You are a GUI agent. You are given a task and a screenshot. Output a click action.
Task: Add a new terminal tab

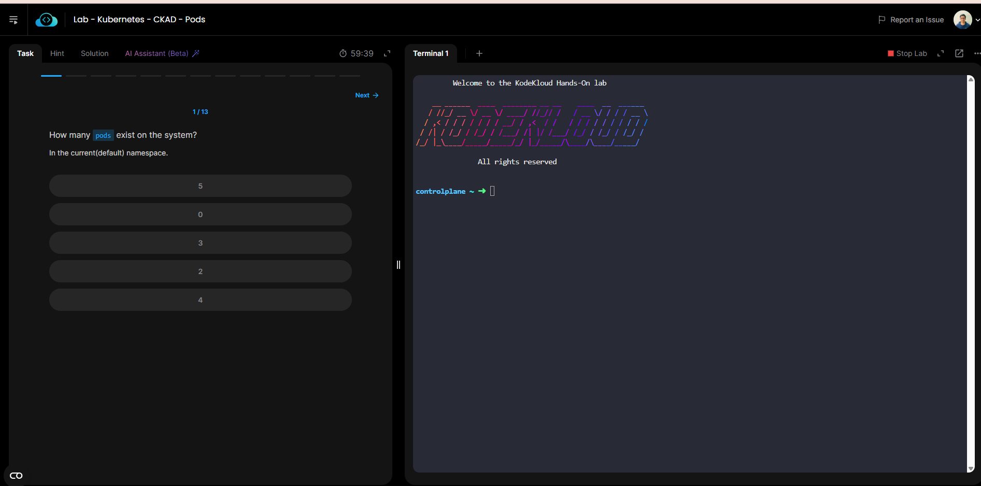479,53
